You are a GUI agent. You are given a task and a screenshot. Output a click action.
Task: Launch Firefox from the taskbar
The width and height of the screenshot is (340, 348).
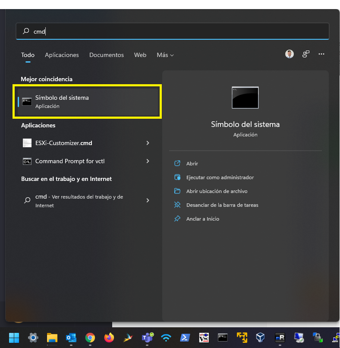point(109,338)
